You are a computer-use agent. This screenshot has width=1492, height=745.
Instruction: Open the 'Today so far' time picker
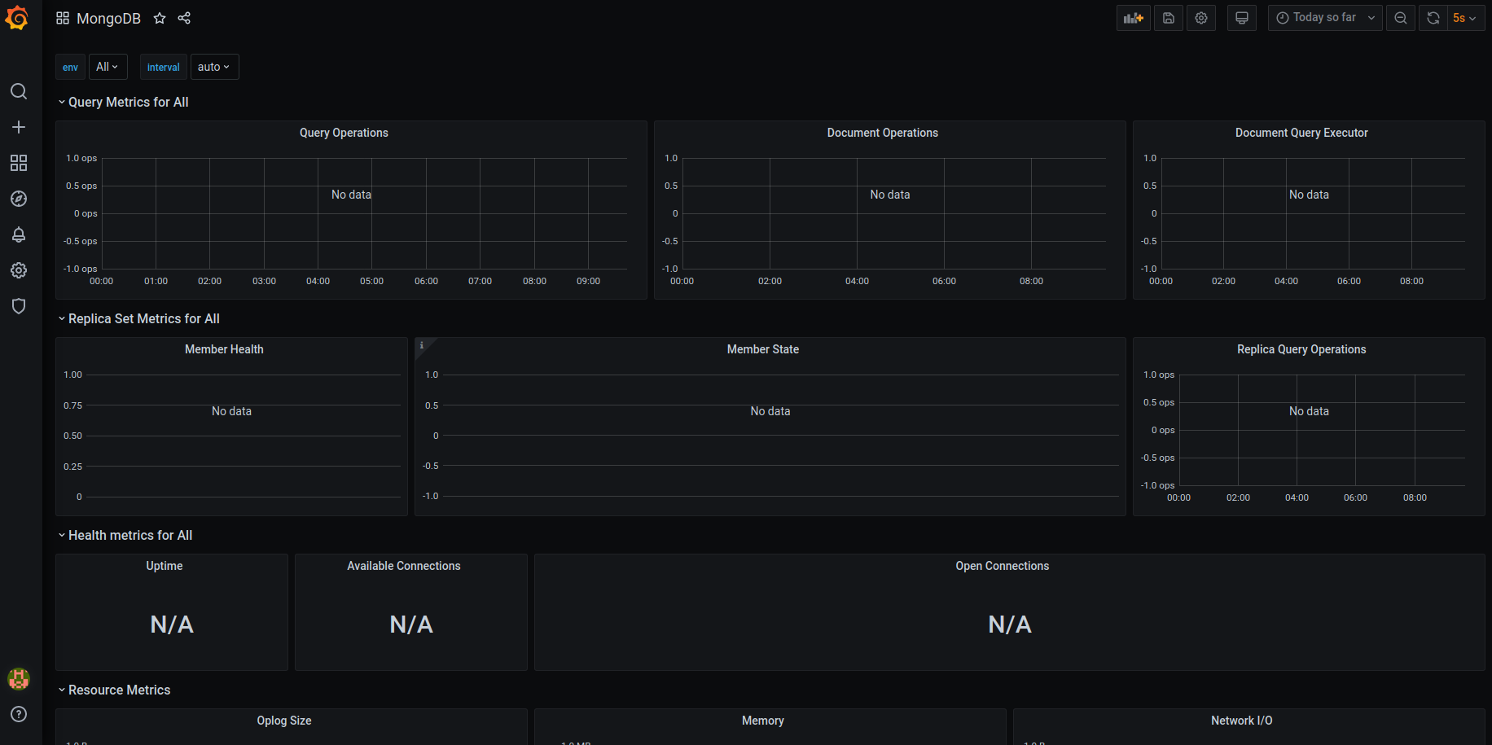[x=1325, y=18]
